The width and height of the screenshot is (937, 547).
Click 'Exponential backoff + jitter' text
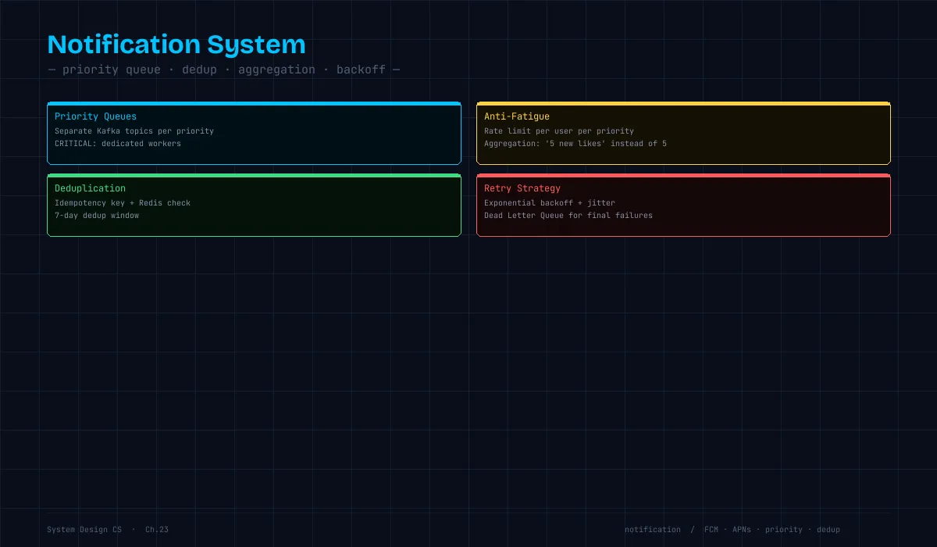[550, 203]
